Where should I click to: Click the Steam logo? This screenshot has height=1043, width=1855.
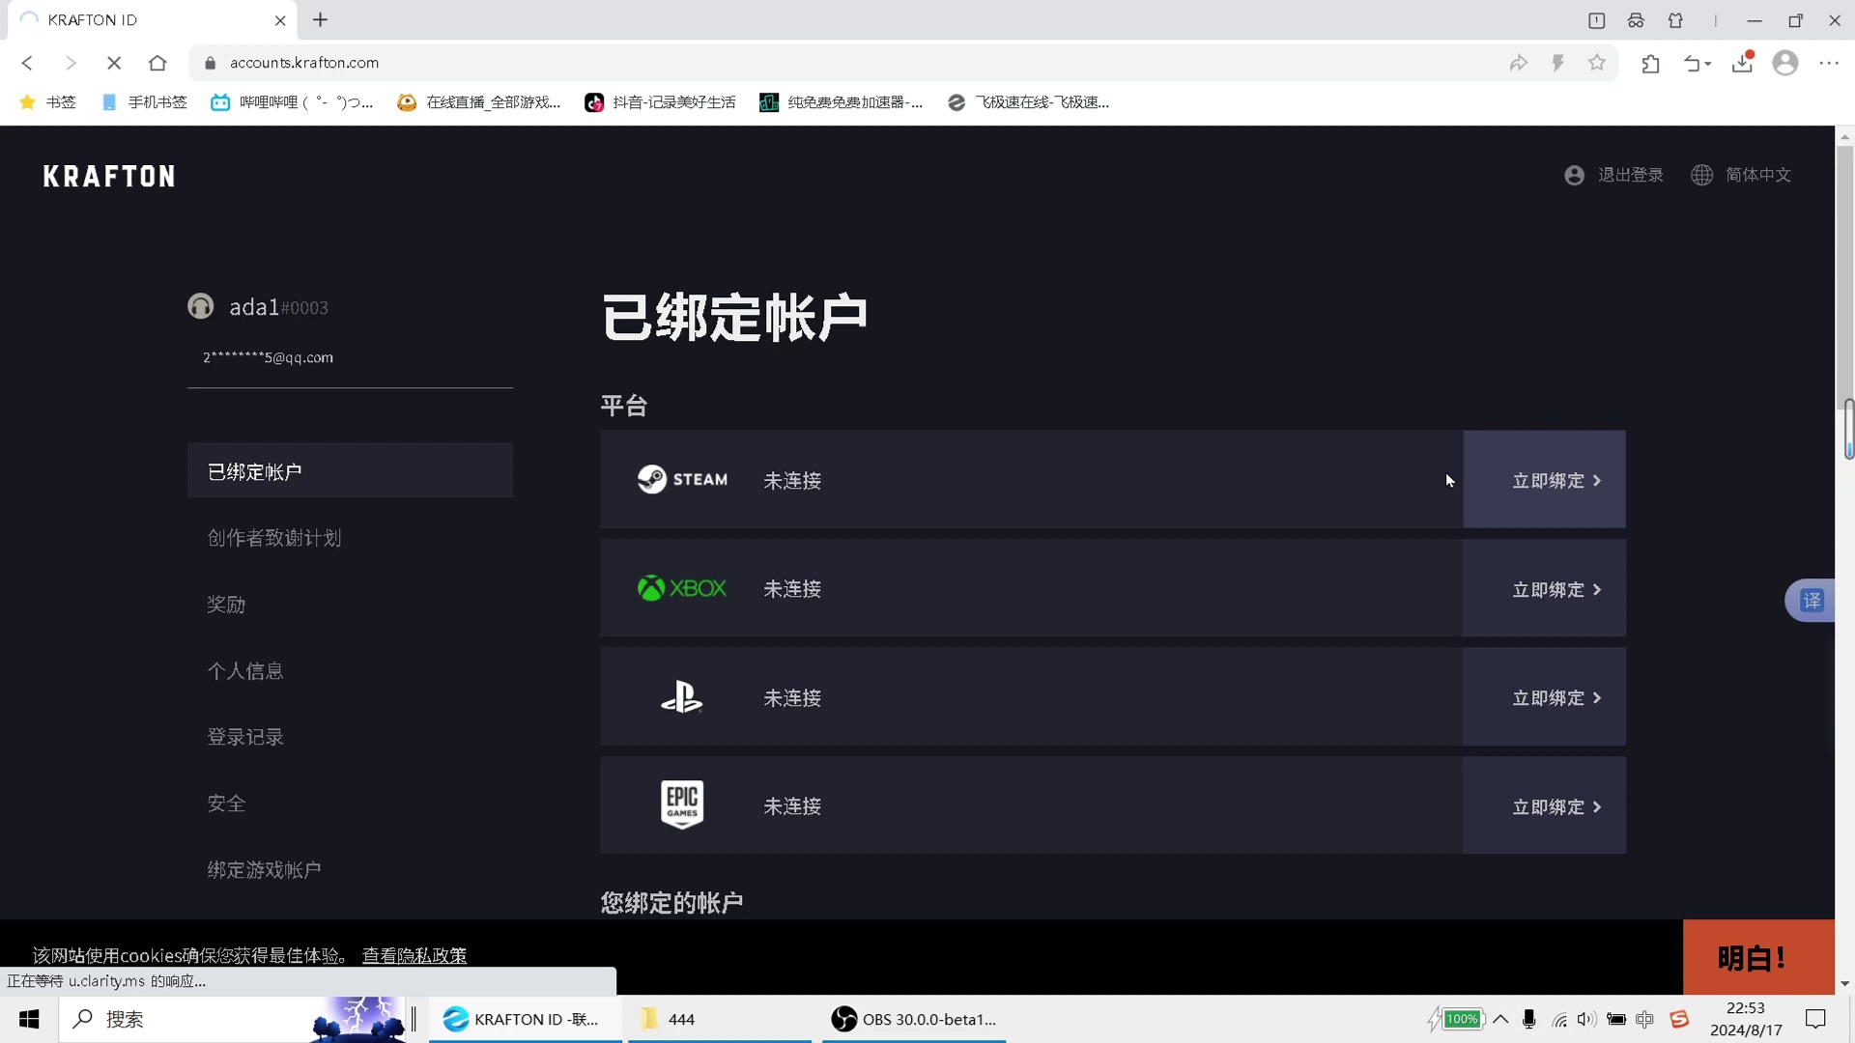[x=682, y=479]
